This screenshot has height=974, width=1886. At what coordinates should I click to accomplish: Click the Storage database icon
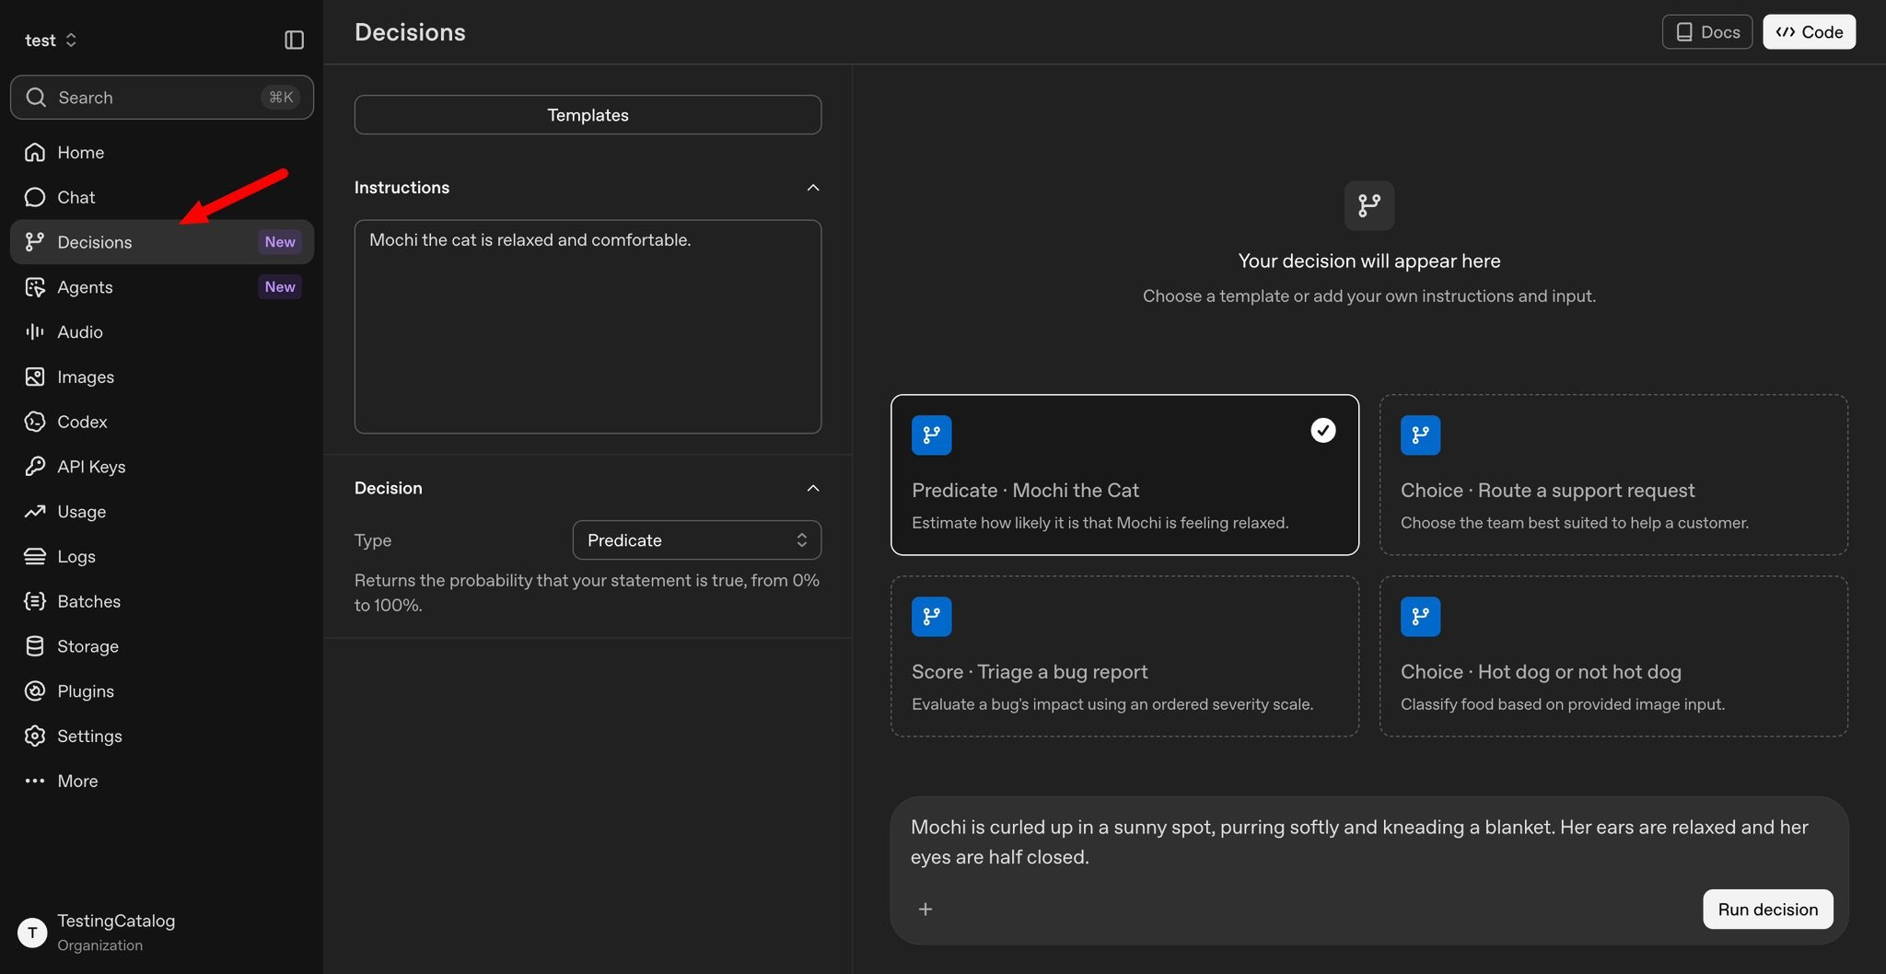pyautogui.click(x=35, y=646)
